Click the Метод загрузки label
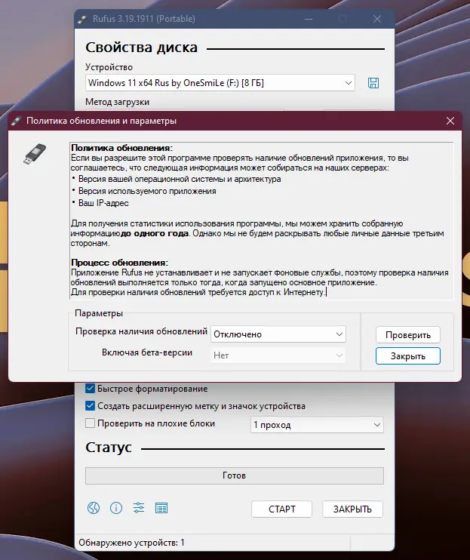Image resolution: width=470 pixels, height=560 pixels. pyautogui.click(x=117, y=102)
